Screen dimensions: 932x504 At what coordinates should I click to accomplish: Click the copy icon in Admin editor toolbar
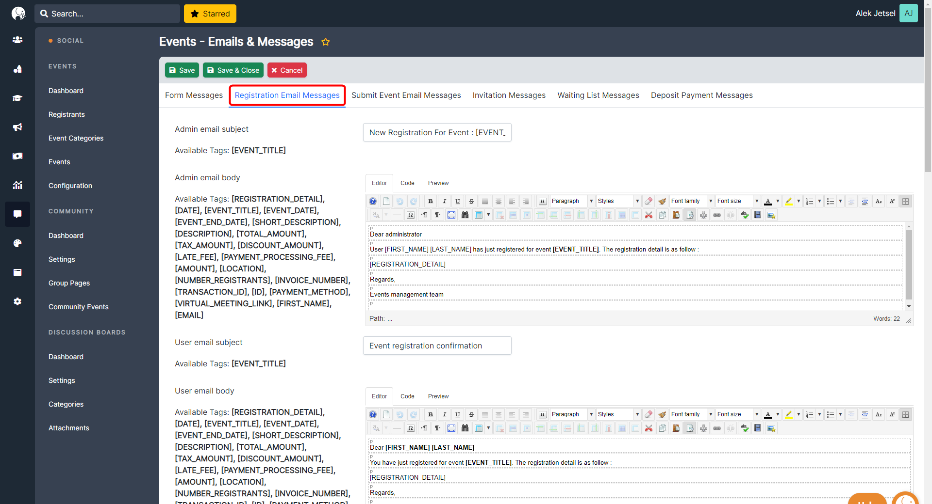coord(663,215)
